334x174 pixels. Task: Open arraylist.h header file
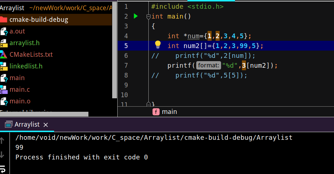(x=24, y=43)
